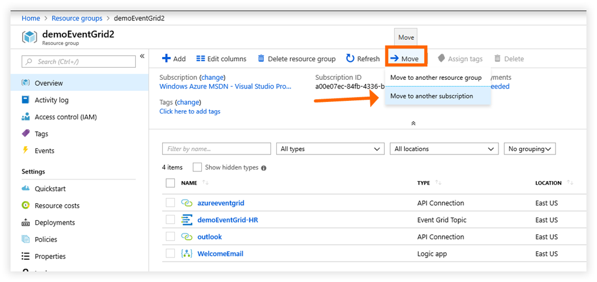
Task: Click the Tags icon in sidebar
Action: (x=26, y=134)
